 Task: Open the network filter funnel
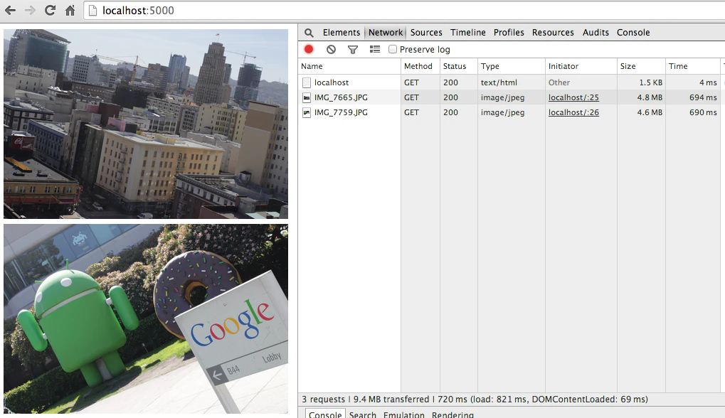click(353, 50)
